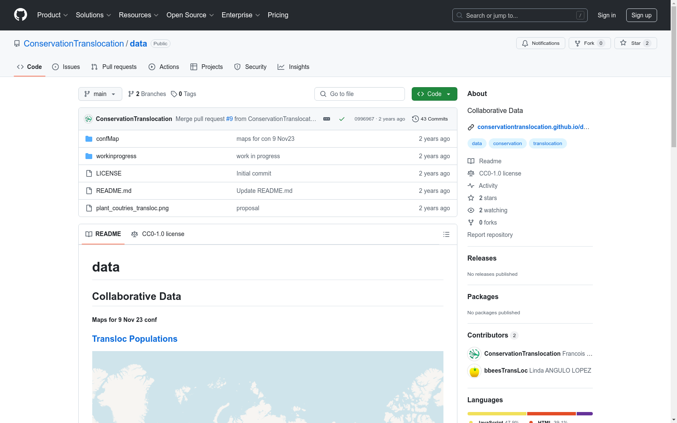Expand the Enterprise menu
Screen dimensions: 677x423
point(241,15)
